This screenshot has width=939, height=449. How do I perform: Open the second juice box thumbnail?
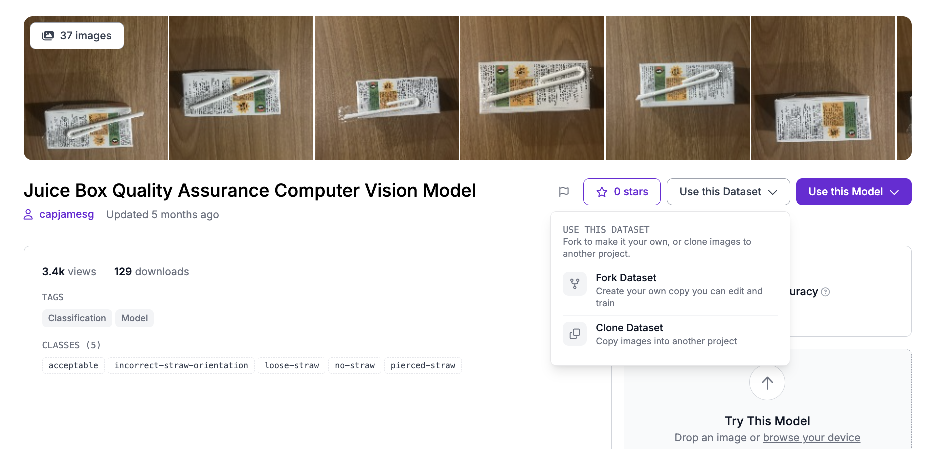coord(241,88)
